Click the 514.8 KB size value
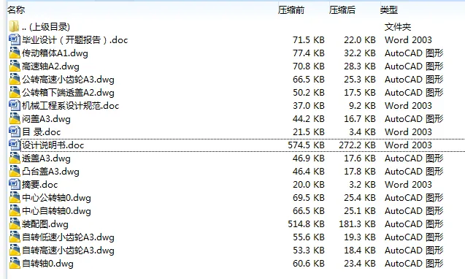The height and width of the screenshot is (279, 465). click(x=306, y=223)
